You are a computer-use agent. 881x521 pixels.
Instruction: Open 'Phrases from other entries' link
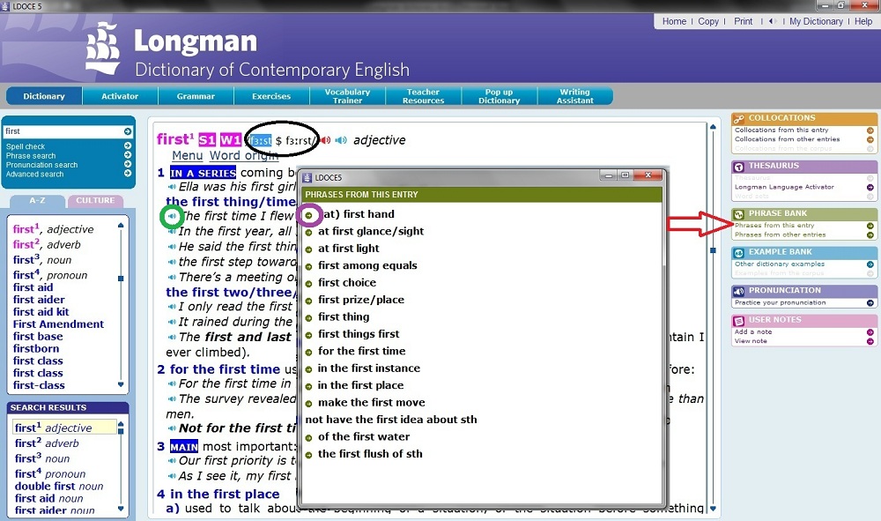(x=780, y=234)
